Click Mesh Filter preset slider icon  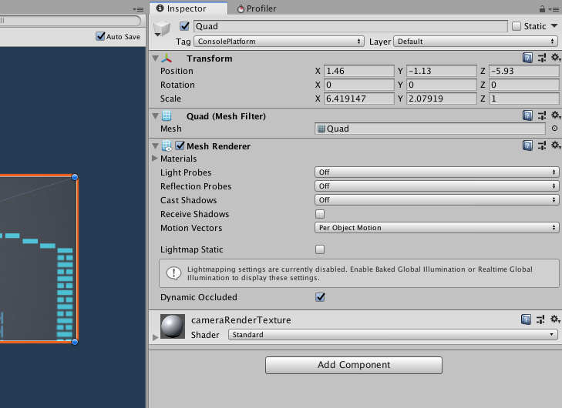click(x=542, y=115)
